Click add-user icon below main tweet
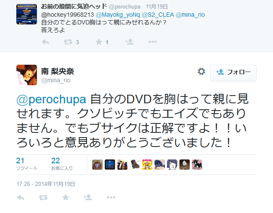273x213 pixels. tap(88, 197)
